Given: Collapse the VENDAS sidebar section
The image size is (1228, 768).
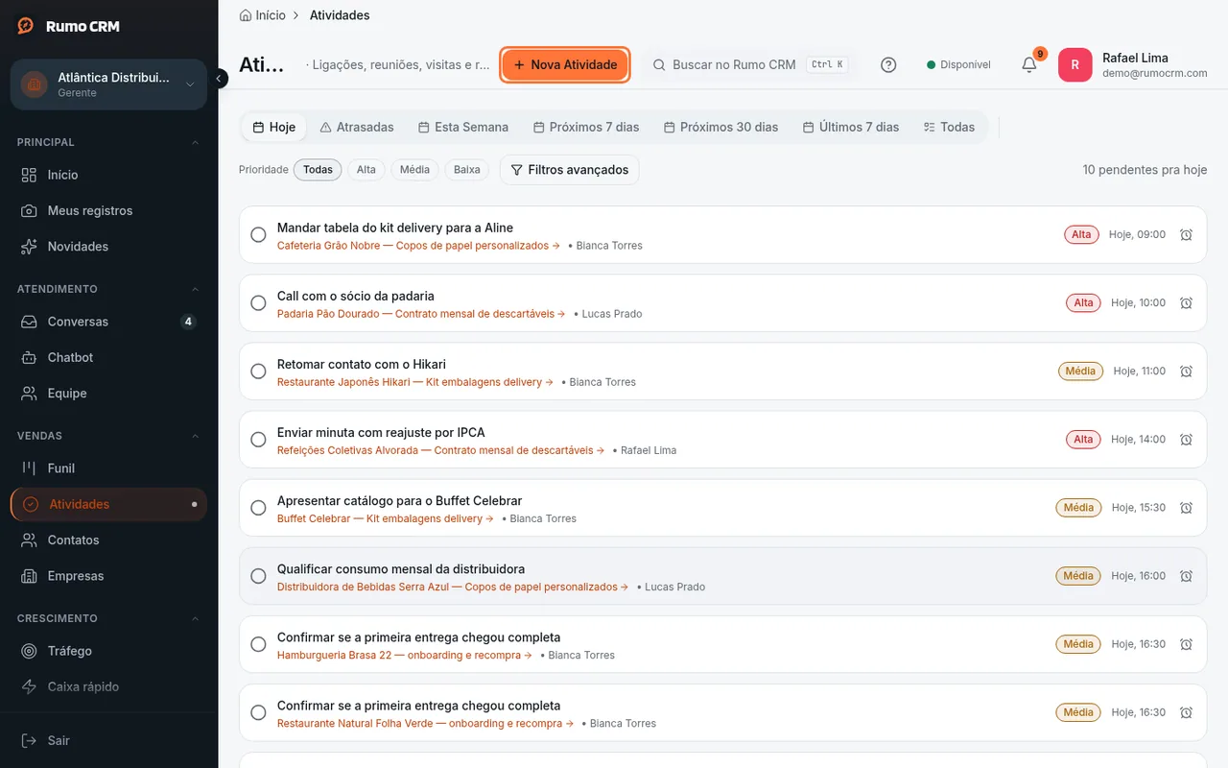Looking at the screenshot, I should [196, 436].
